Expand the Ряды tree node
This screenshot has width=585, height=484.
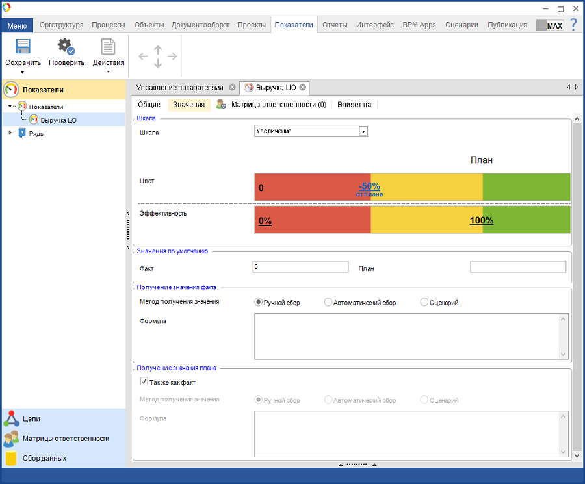10,133
